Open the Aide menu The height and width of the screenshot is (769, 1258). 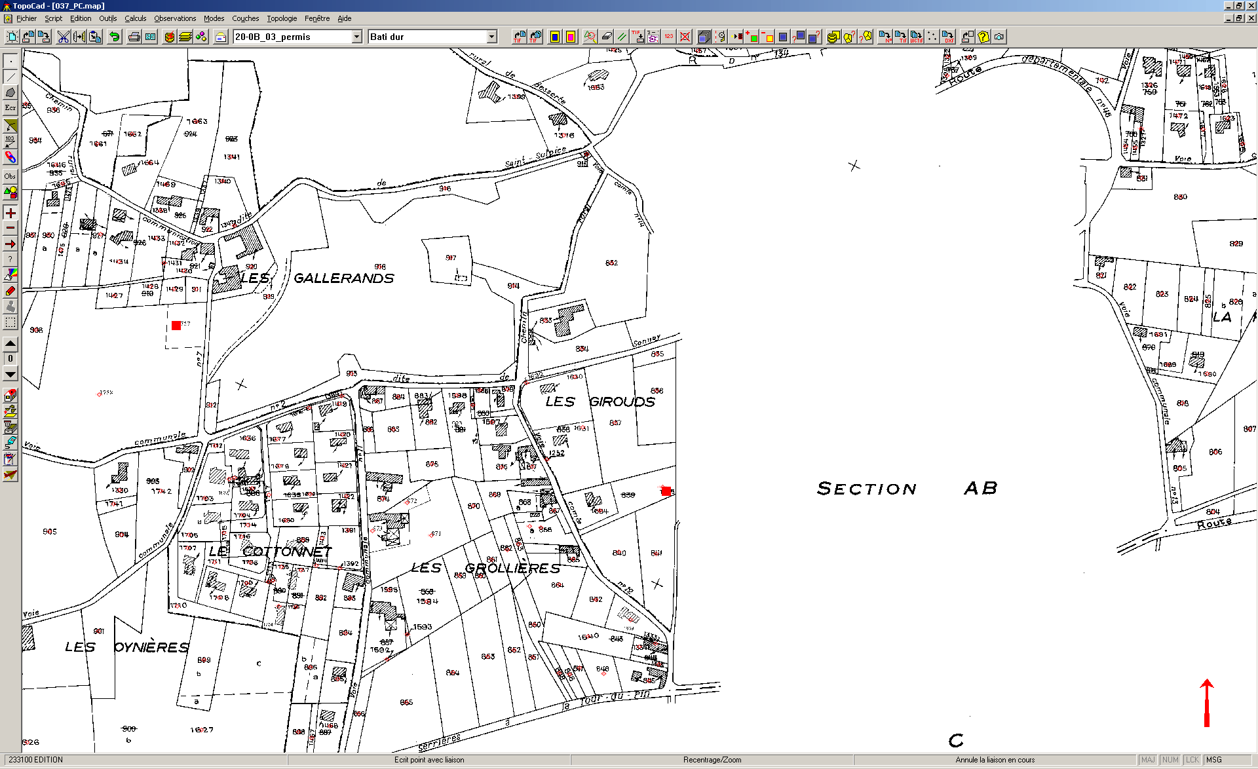point(345,18)
